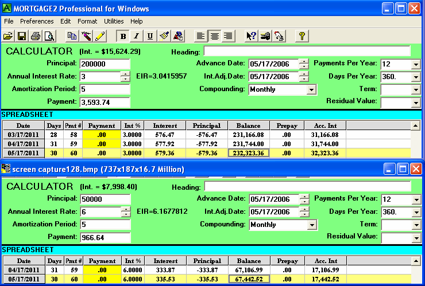The width and height of the screenshot is (425, 286).
Task: Select balance cell 231,744.00
Action: (x=249, y=144)
